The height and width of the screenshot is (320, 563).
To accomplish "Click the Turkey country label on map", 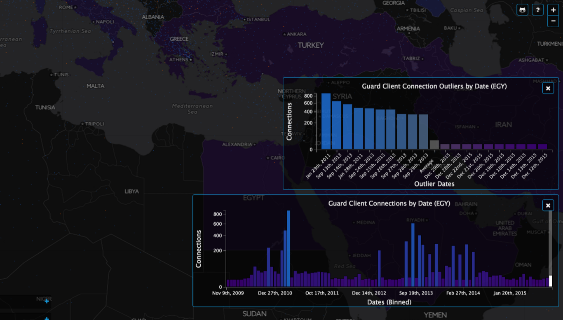I will click(x=311, y=45).
